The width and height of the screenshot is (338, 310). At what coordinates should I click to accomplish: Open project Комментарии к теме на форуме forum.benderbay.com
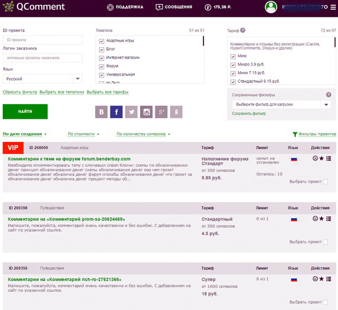69,159
